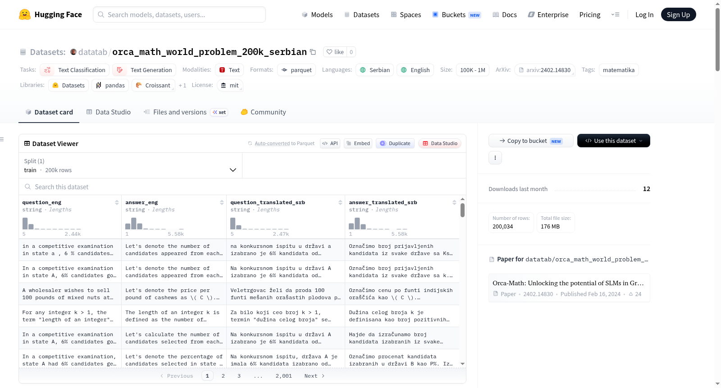This screenshot has height=388, width=721.
Task: Jump to last page 2,001
Action: [284, 376]
